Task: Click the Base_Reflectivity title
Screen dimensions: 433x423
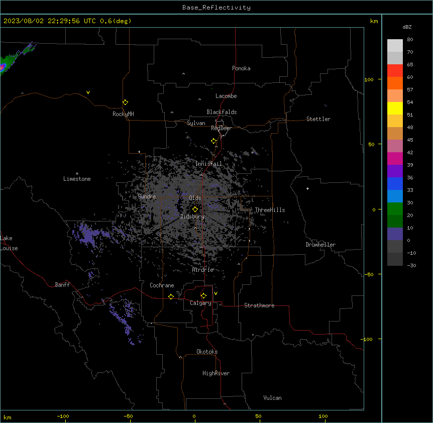Action: point(216,8)
